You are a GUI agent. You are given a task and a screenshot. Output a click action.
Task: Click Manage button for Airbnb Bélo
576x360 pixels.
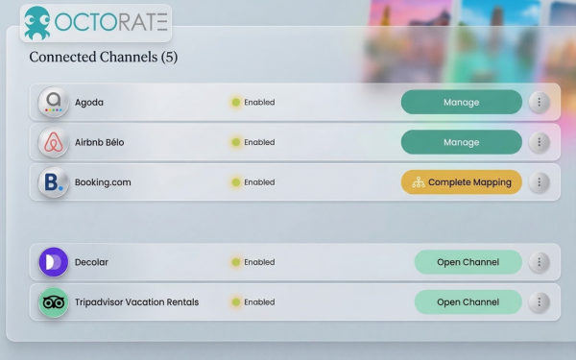click(x=462, y=142)
